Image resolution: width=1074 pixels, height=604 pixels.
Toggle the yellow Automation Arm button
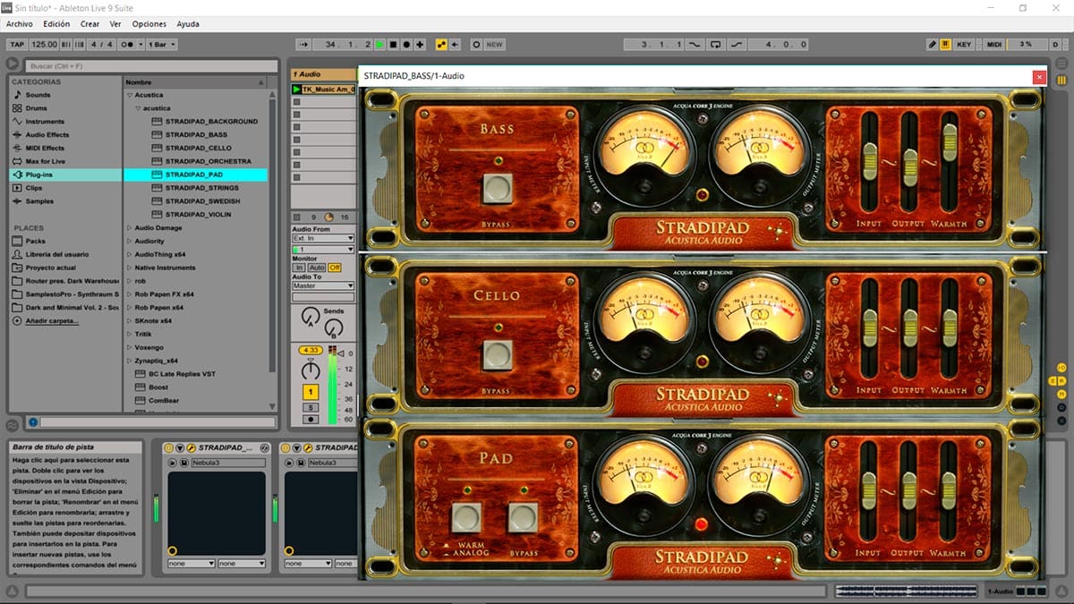(x=441, y=44)
